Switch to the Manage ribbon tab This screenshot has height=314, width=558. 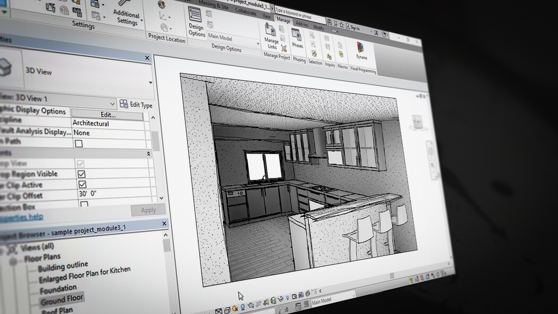283,20
